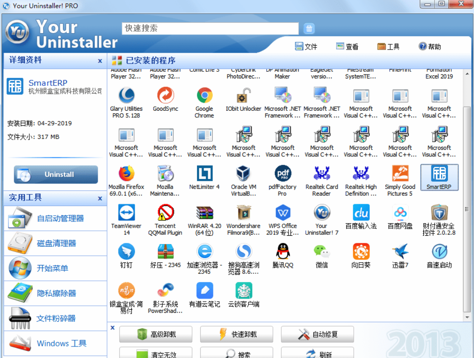Select 百度输入法 program icon
The image size is (474, 358).
coord(361,213)
